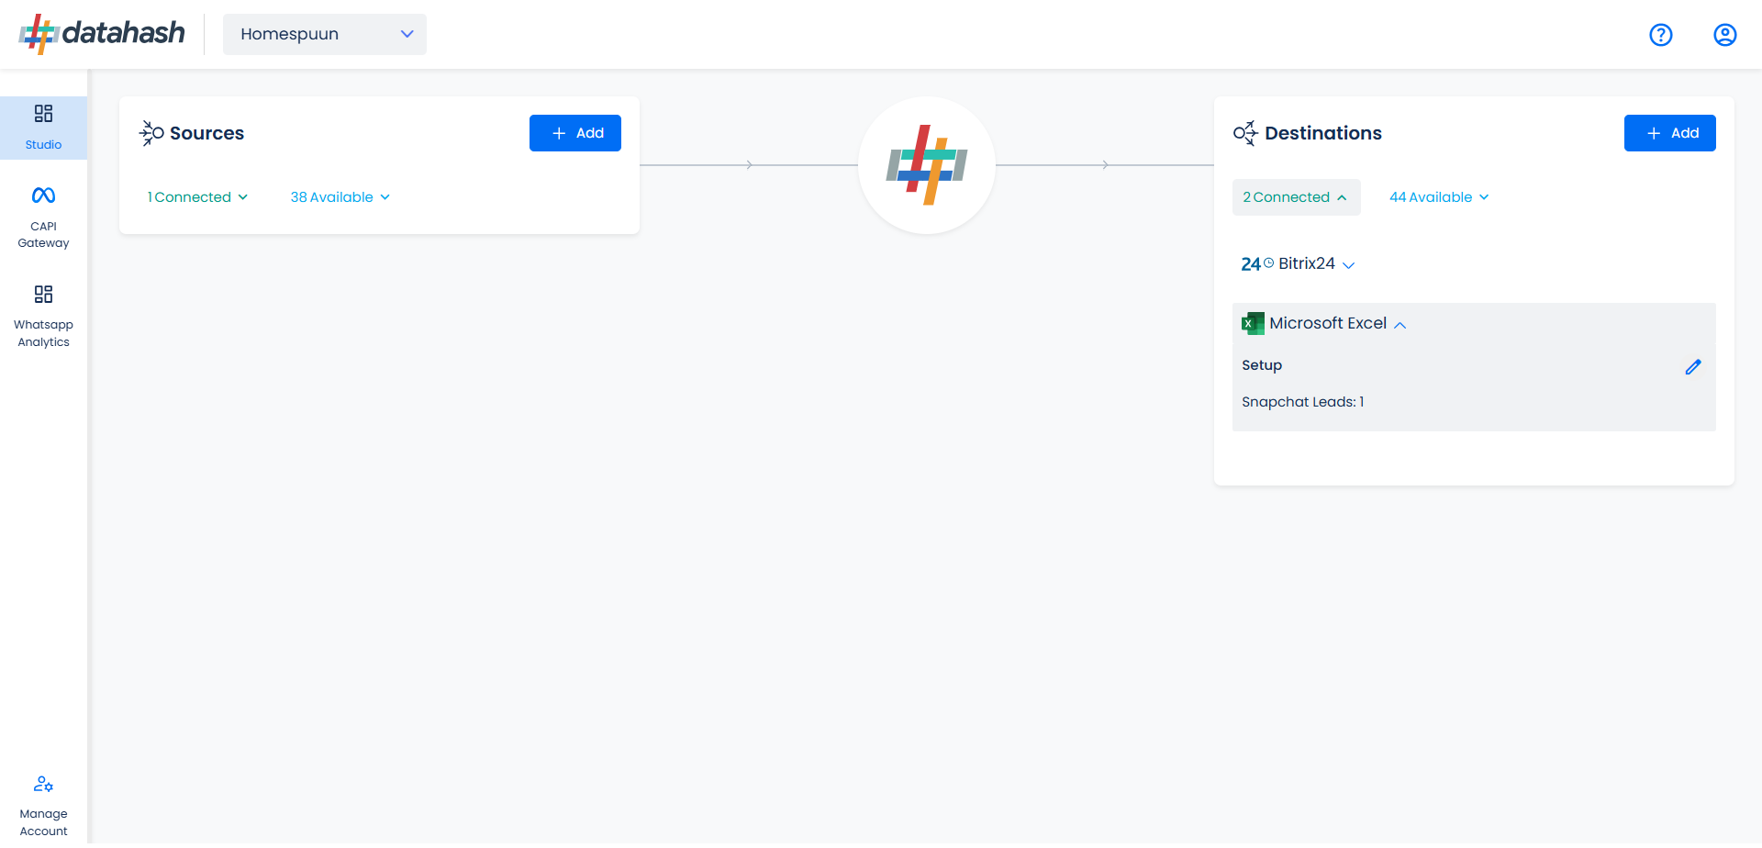The height and width of the screenshot is (848, 1762).
Task: Click the Destinations heading text
Action: [1323, 133]
